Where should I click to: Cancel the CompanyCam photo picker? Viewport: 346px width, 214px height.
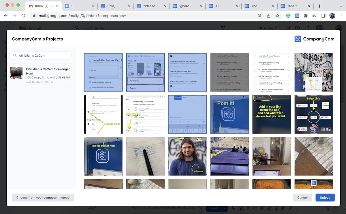pos(302,198)
